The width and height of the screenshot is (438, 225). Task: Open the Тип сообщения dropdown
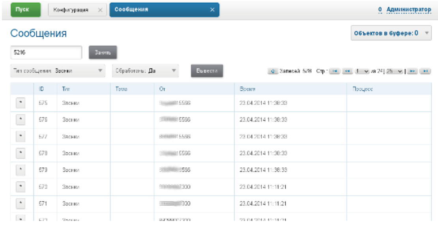click(58, 71)
